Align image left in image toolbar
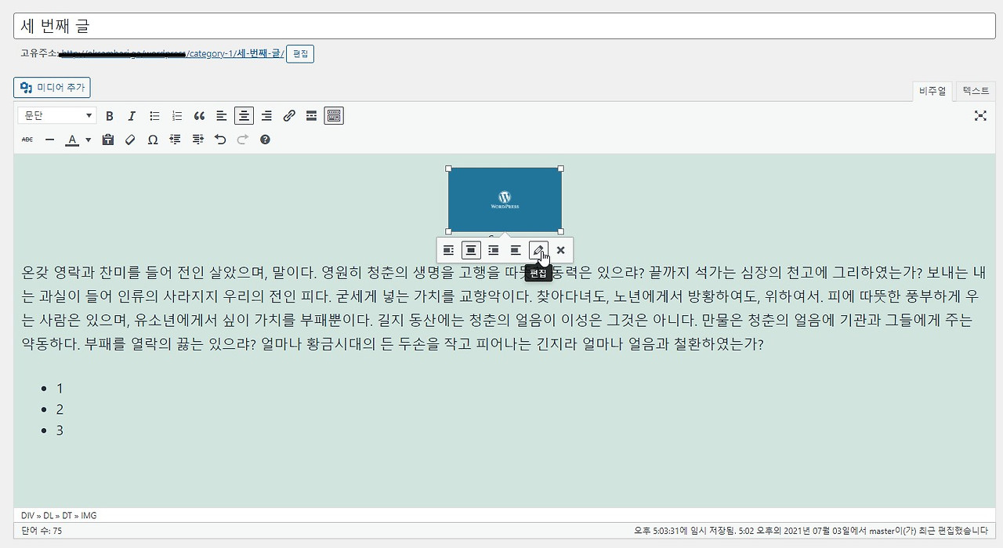 pos(448,250)
